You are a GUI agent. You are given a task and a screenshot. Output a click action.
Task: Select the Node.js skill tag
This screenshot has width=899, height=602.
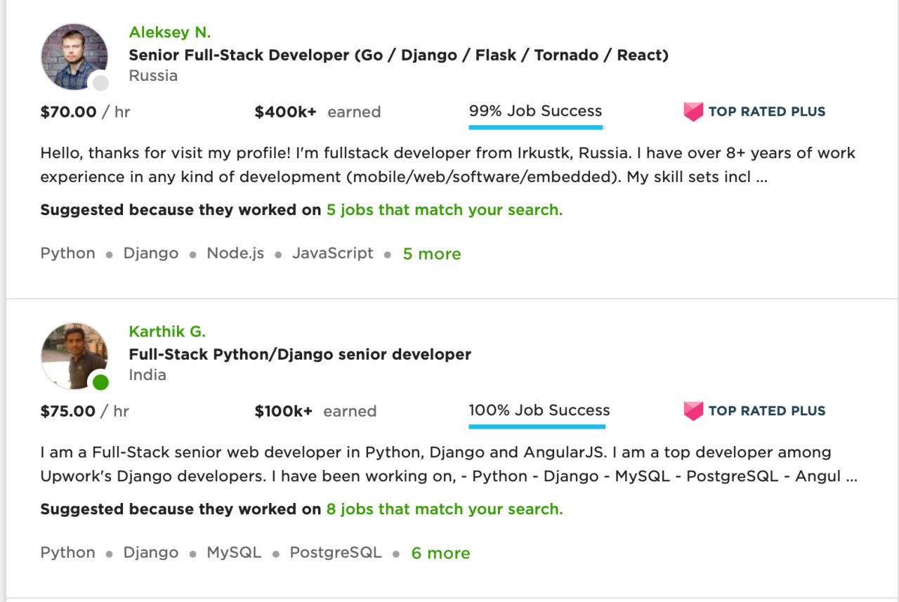click(x=235, y=254)
